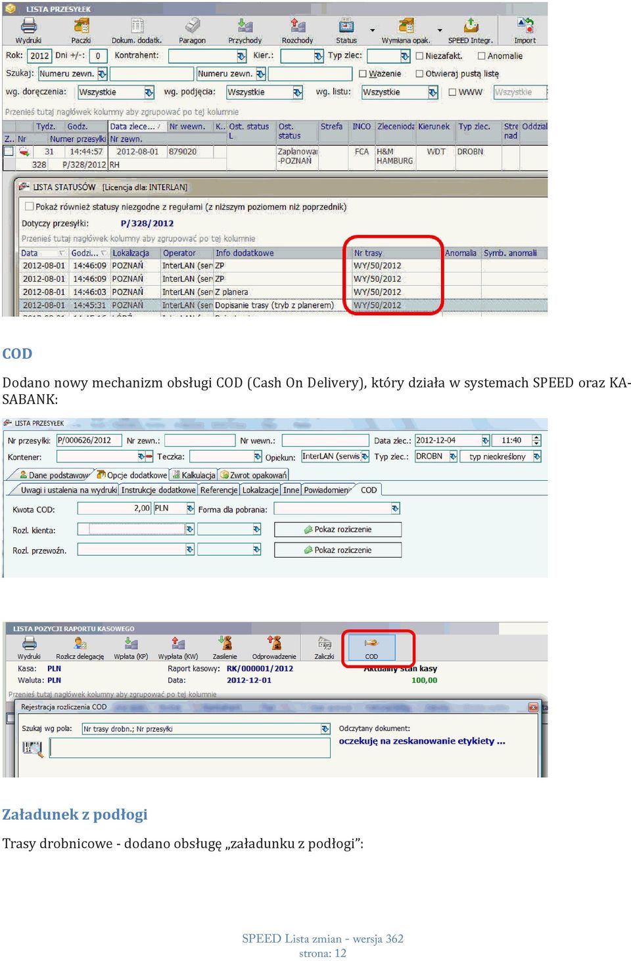Open Wydruki in the cash report toolbar
Viewport: 631px width, 961px height.
[29, 648]
